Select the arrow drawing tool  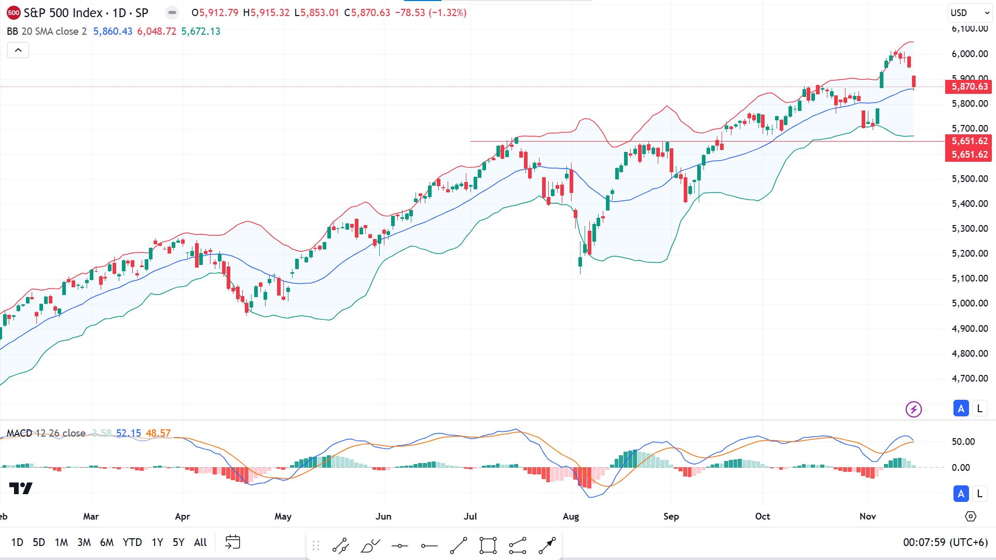547,545
